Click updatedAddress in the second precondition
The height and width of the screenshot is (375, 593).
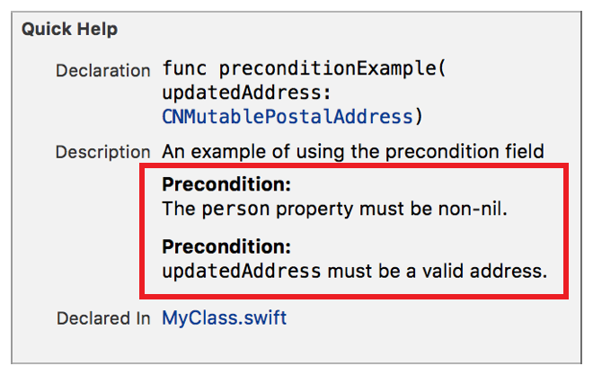coord(241,269)
